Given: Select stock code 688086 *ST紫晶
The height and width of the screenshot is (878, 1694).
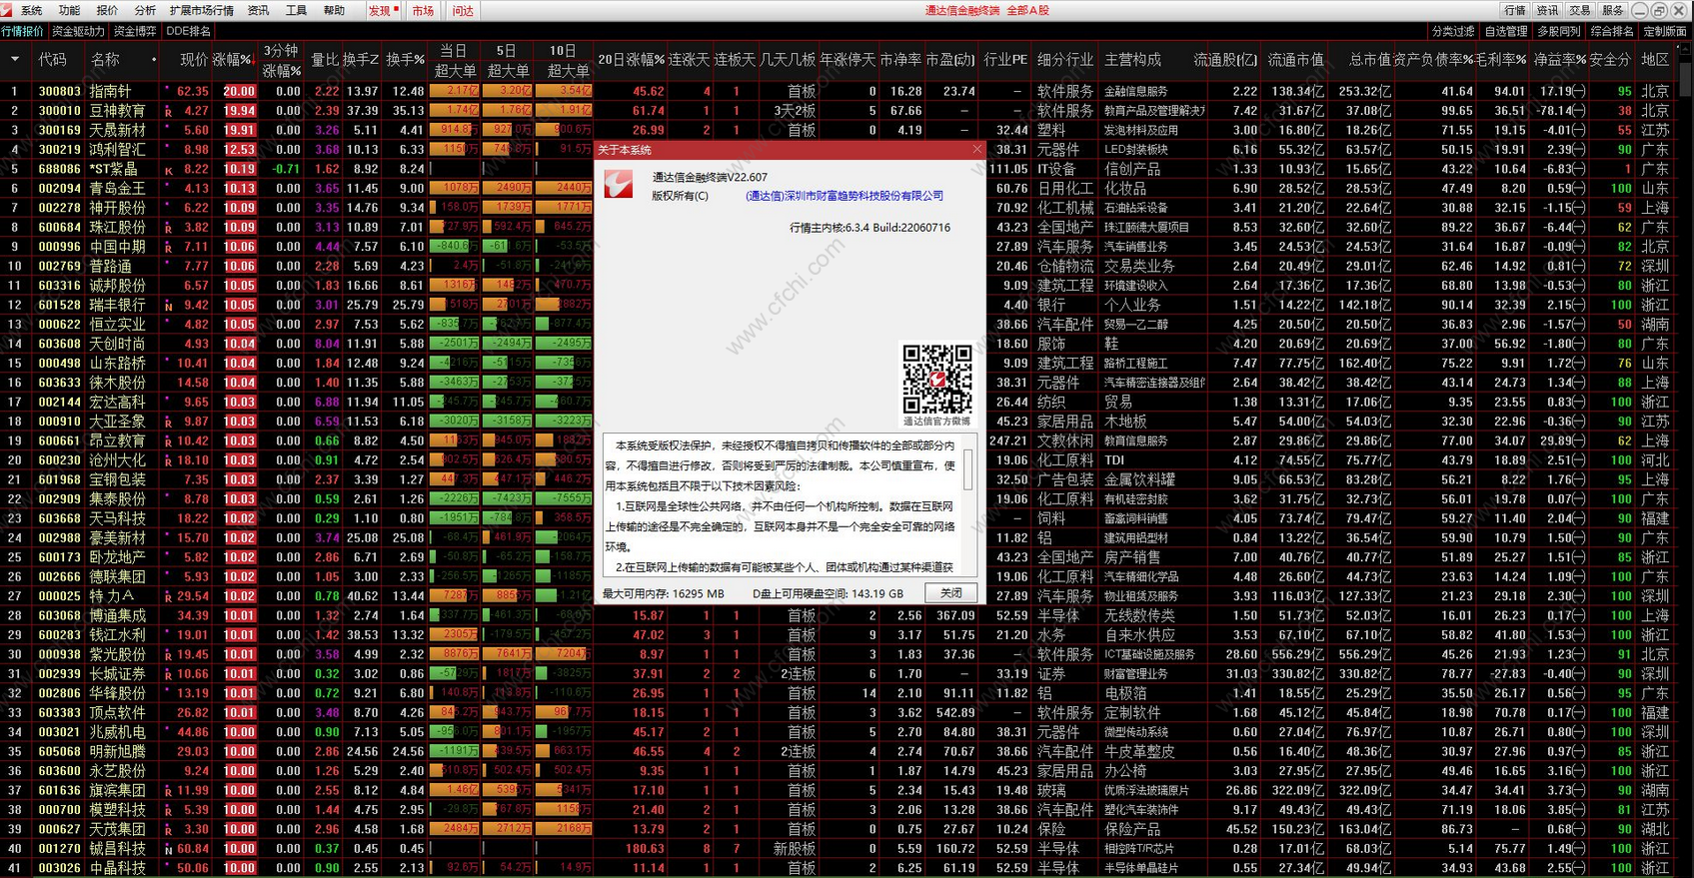Looking at the screenshot, I should click(60, 169).
